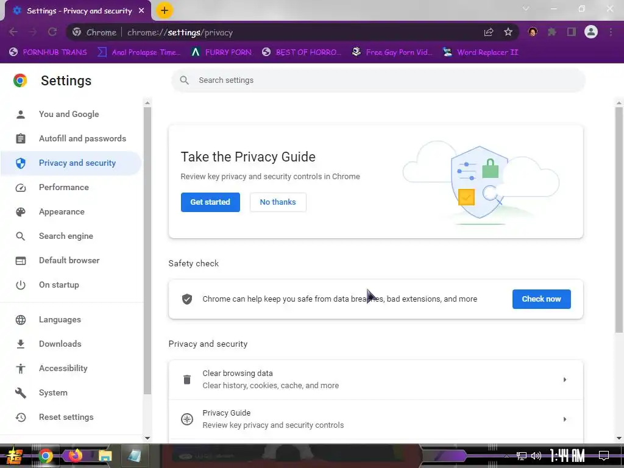The image size is (624, 468).
Task: Open Performance settings
Action: pyautogui.click(x=71, y=188)
